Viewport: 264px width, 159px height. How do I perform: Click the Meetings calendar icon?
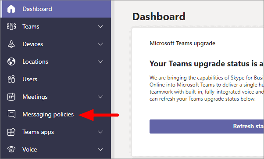11,97
